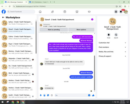130x104 pixels.
Task: Open the Marketplace storefront icon
Action: click(77, 12)
